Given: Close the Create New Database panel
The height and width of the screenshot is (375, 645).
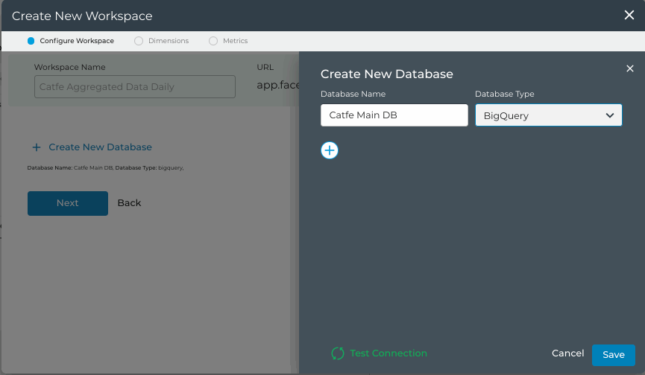Looking at the screenshot, I should pos(630,68).
